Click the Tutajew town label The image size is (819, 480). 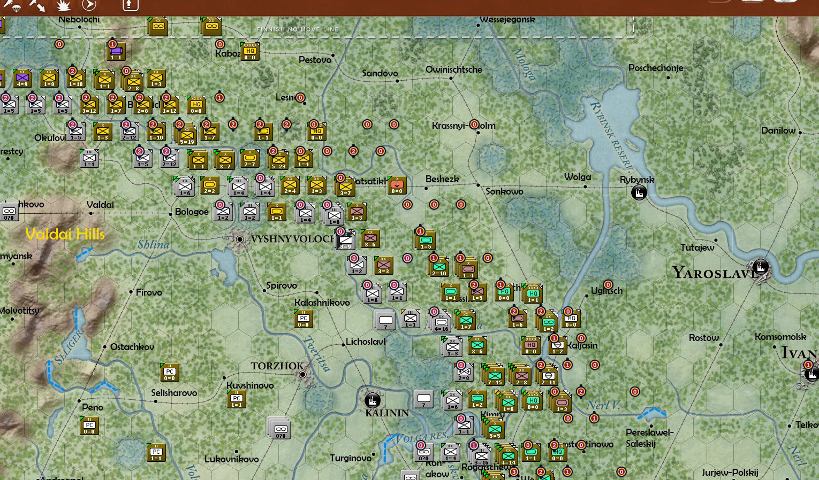click(x=697, y=247)
